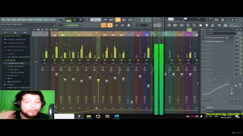Image resolution: width=243 pixels, height=136 pixels.
Task: Click the 128.000 tempo display
Action: coord(95,20)
